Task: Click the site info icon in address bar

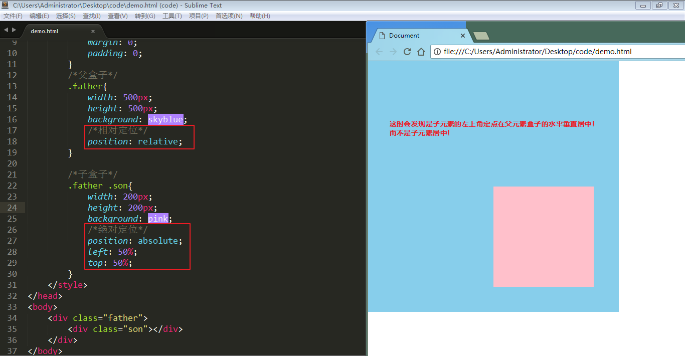Action: point(437,52)
